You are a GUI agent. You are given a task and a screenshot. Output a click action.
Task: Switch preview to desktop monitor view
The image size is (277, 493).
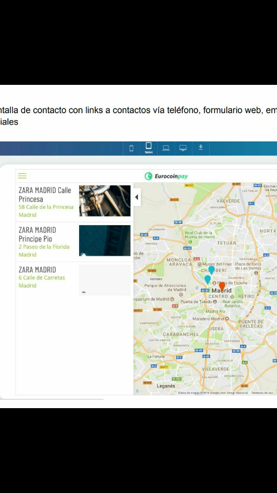pyautogui.click(x=183, y=148)
